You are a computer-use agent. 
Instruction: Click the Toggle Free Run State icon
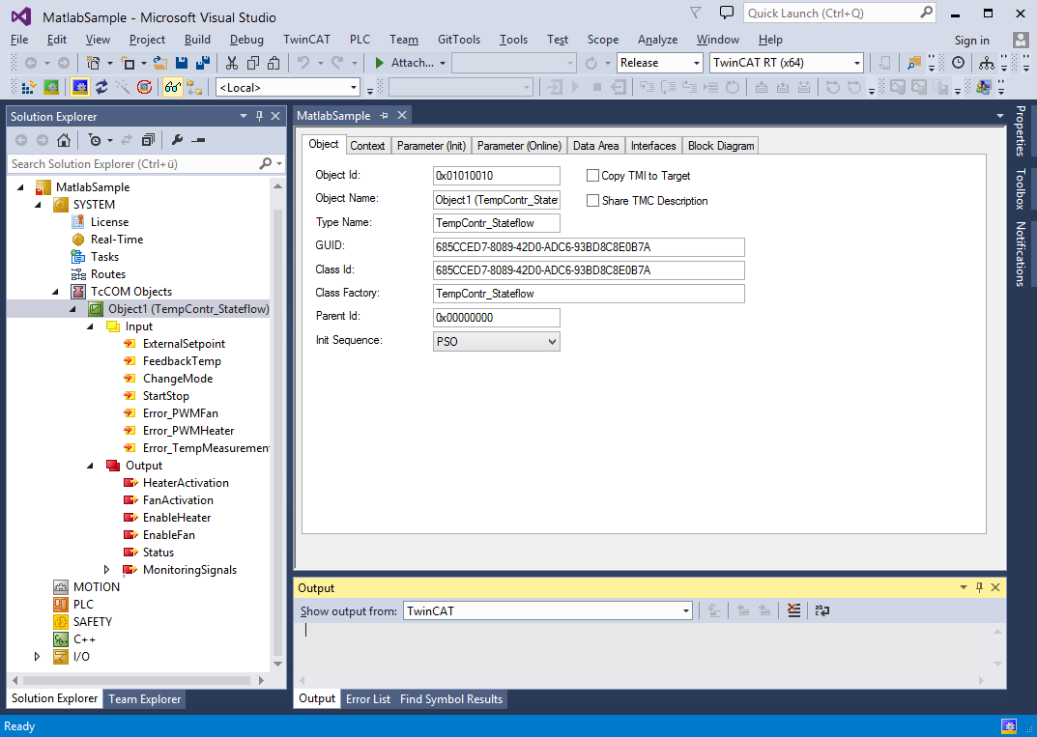coord(144,87)
